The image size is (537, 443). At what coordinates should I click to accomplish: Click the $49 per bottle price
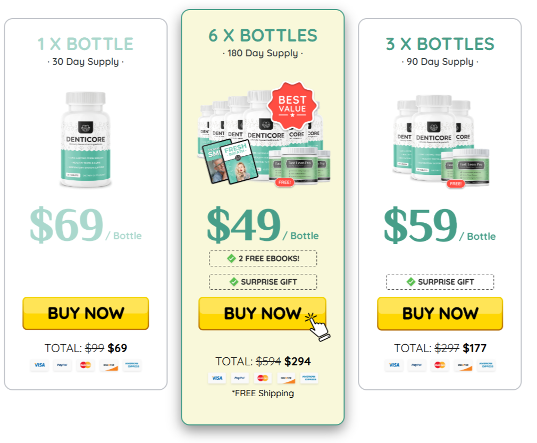coord(263,225)
